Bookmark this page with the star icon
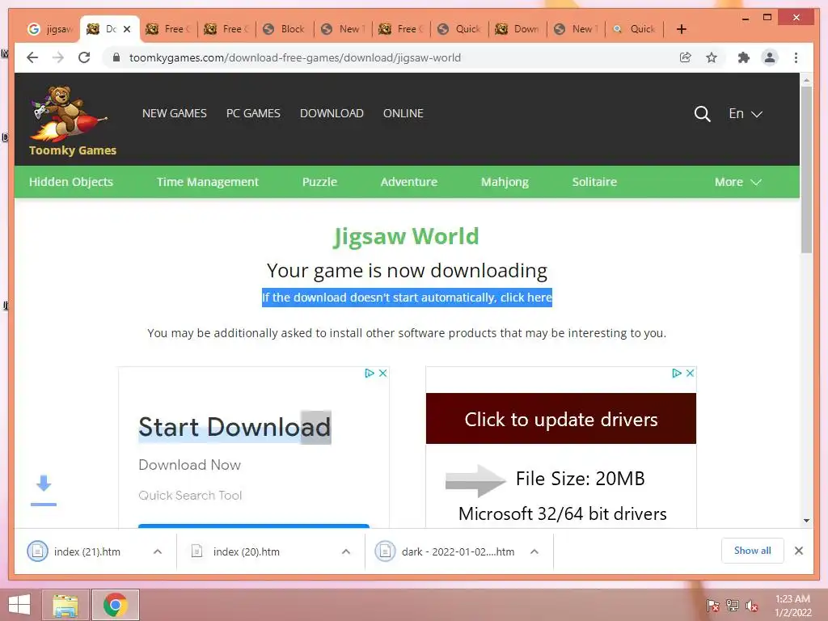The height and width of the screenshot is (621, 828). point(712,57)
